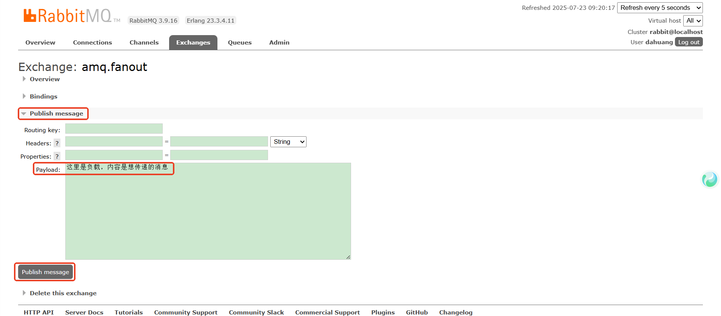
Task: Click the username dahuang
Action: (659, 42)
